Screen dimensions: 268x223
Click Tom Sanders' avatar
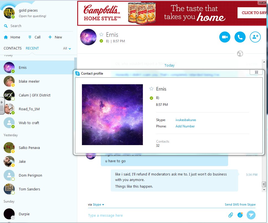tap(9, 189)
